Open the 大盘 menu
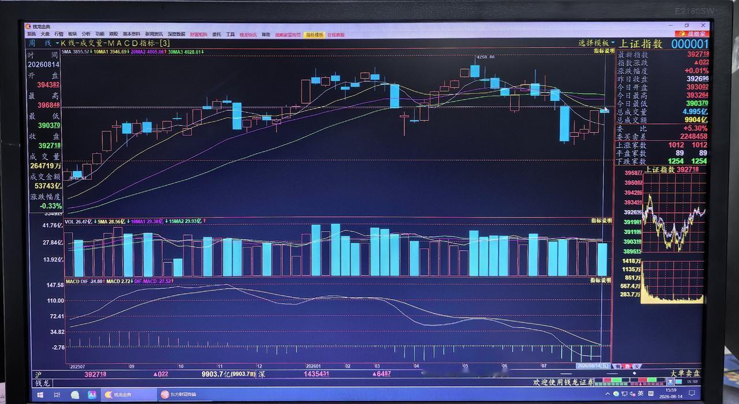 44,35
